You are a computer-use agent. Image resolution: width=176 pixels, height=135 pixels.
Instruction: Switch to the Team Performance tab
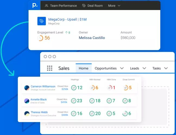click(61, 6)
